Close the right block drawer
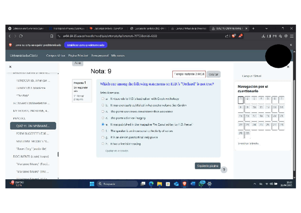The image size is (301, 213). click(x=288, y=67)
